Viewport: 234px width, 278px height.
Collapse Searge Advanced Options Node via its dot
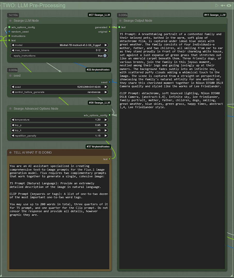pos(11,109)
